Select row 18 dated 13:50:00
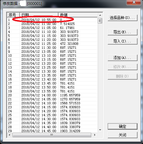This screenshot has height=144, width=143. (52, 87)
